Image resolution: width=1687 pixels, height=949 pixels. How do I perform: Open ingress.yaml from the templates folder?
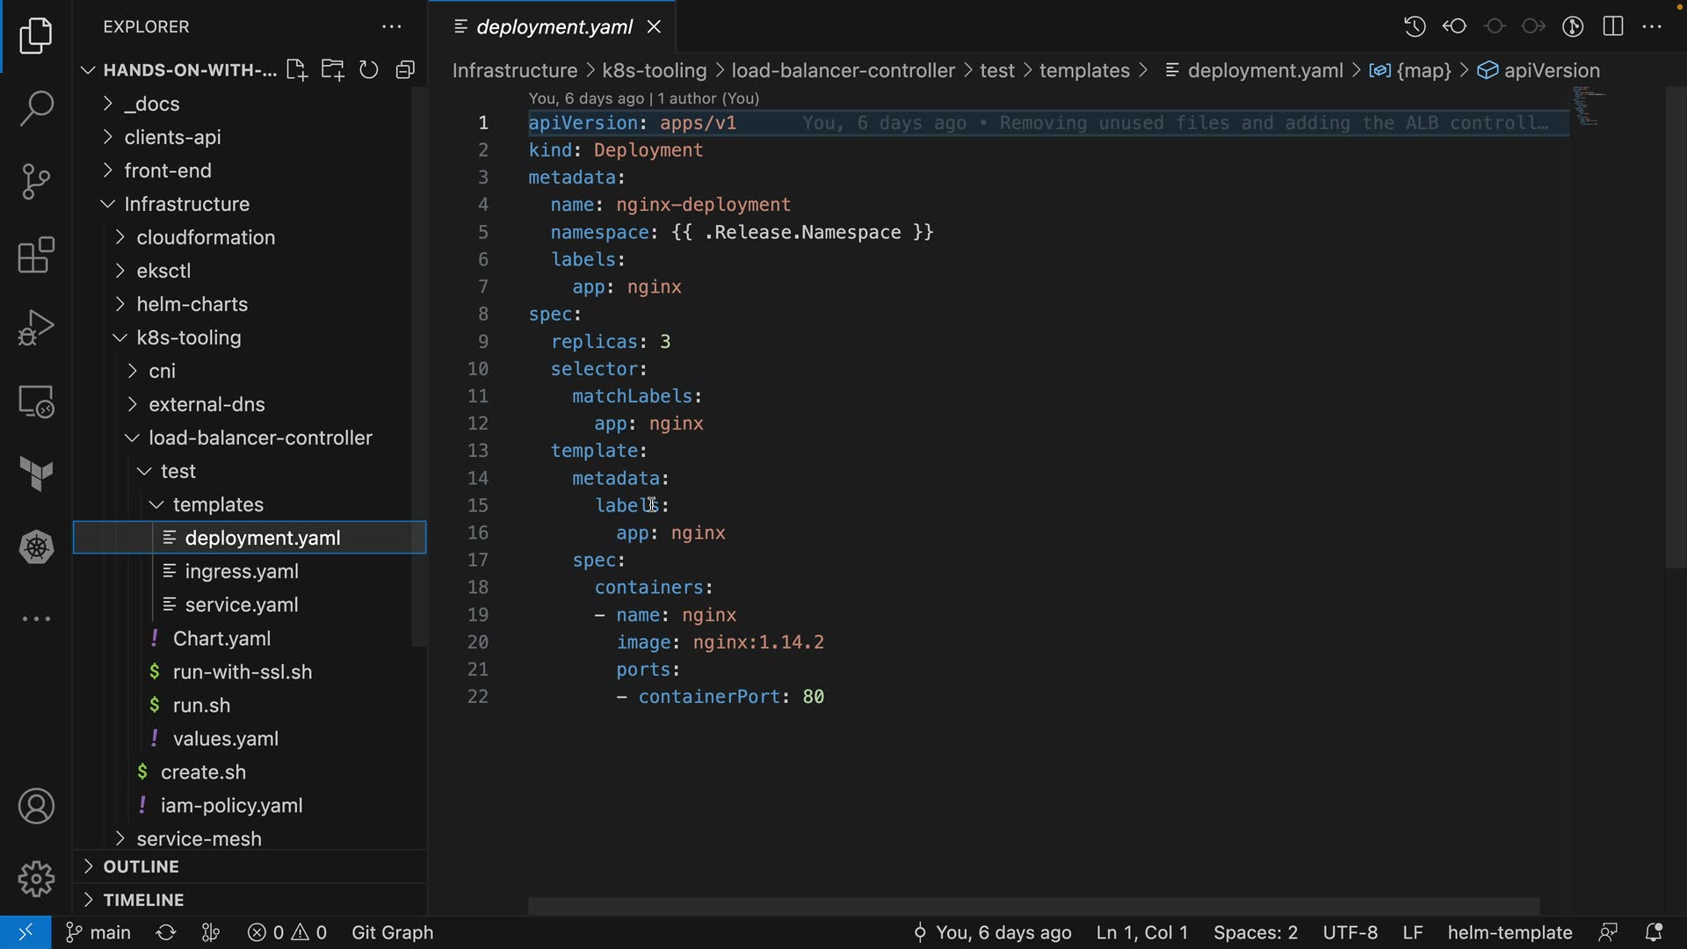point(242,571)
